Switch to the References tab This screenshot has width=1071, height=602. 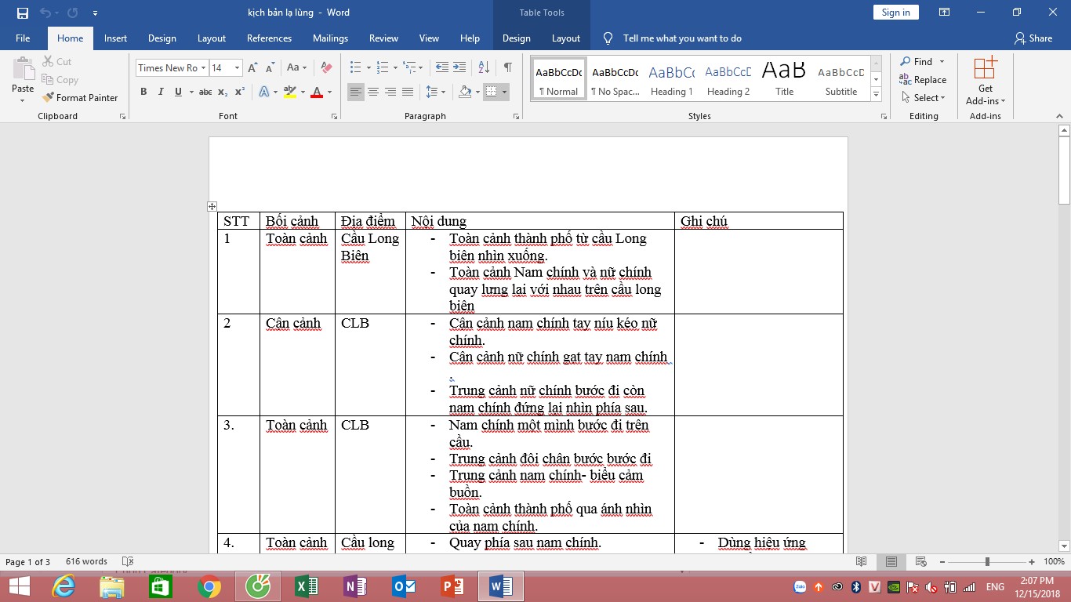[x=269, y=38]
